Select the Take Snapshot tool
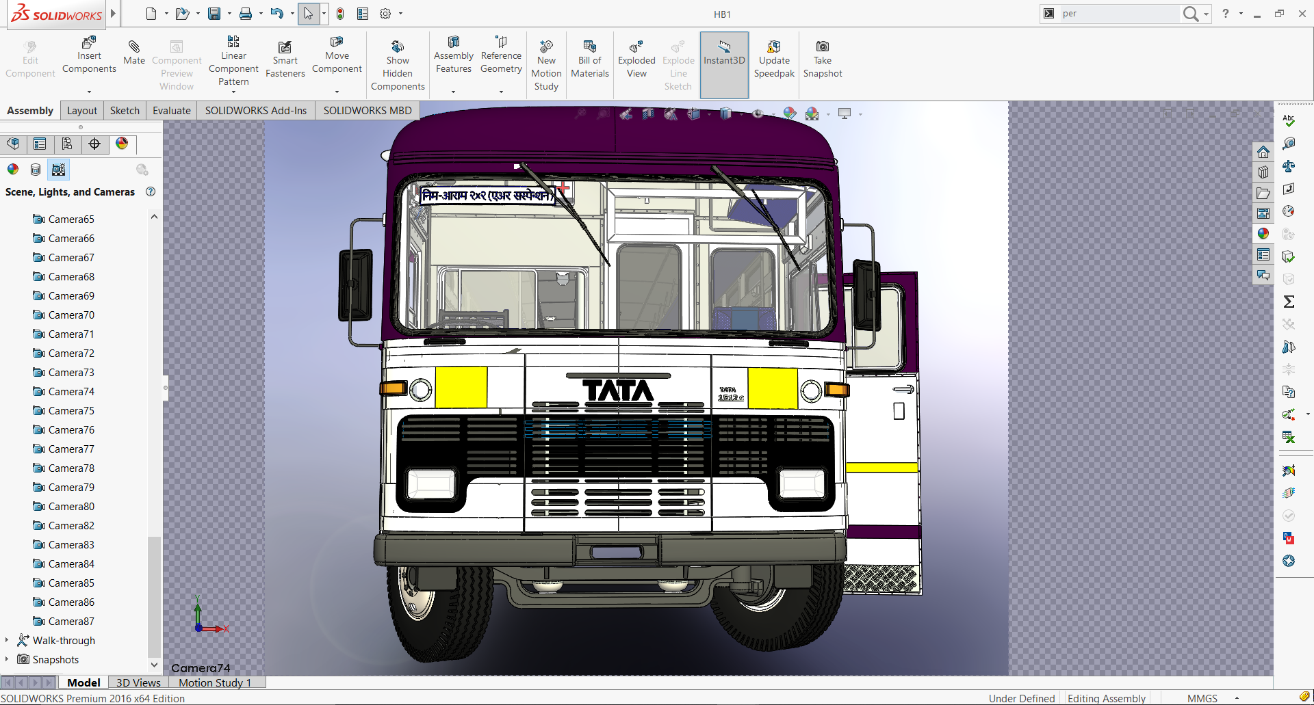1314x705 pixels. [822, 46]
